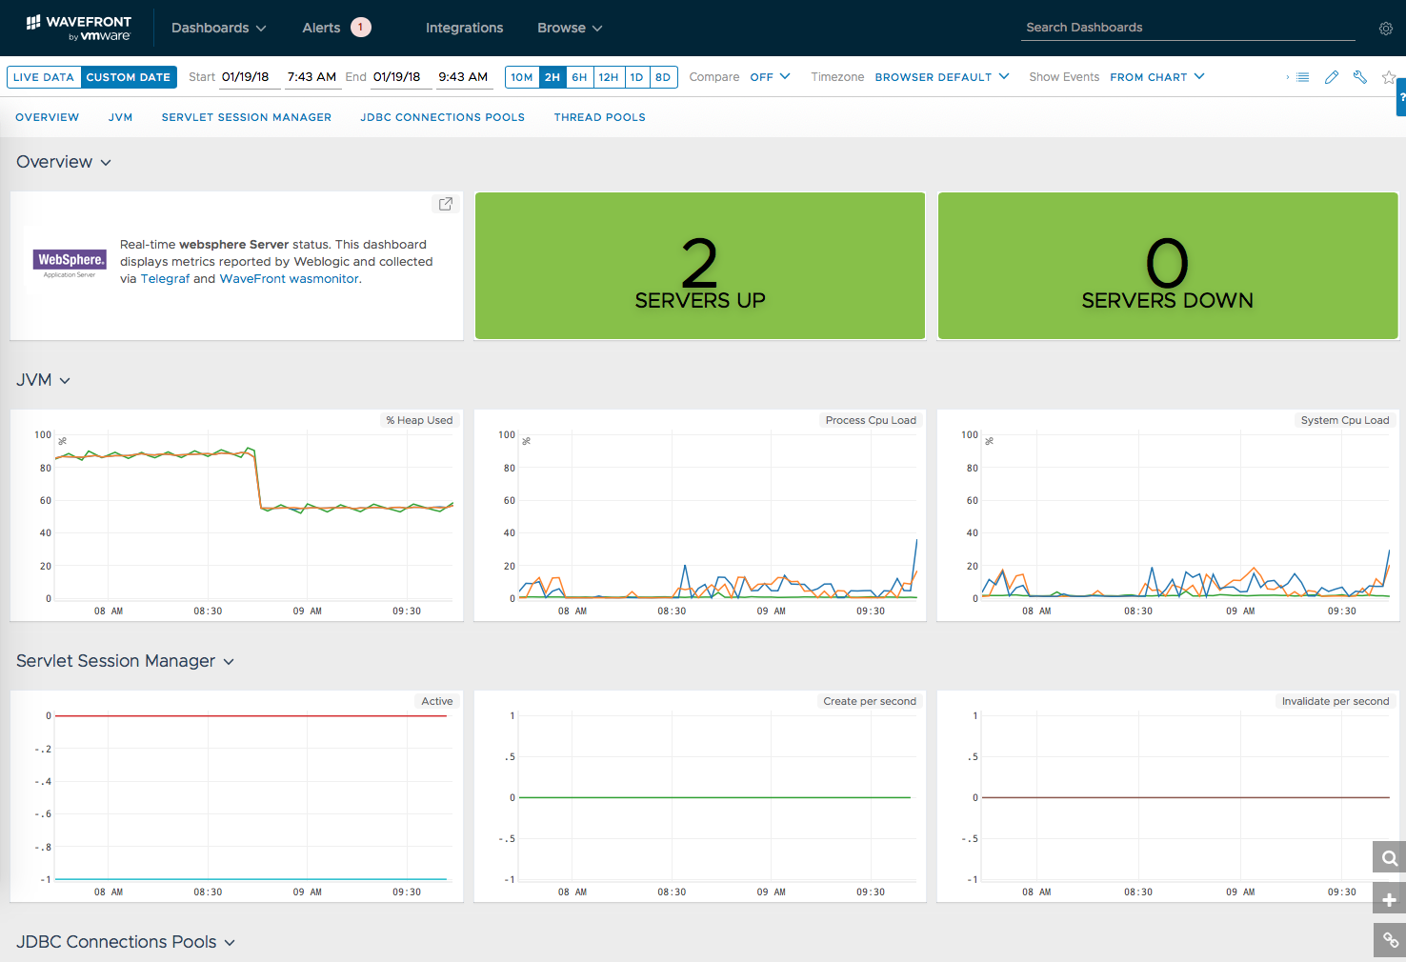Screen dimensions: 1406x962
Task: Select the 6H time range
Action: tap(579, 77)
